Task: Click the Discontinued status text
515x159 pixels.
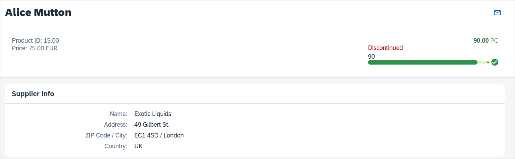Action: [x=385, y=48]
